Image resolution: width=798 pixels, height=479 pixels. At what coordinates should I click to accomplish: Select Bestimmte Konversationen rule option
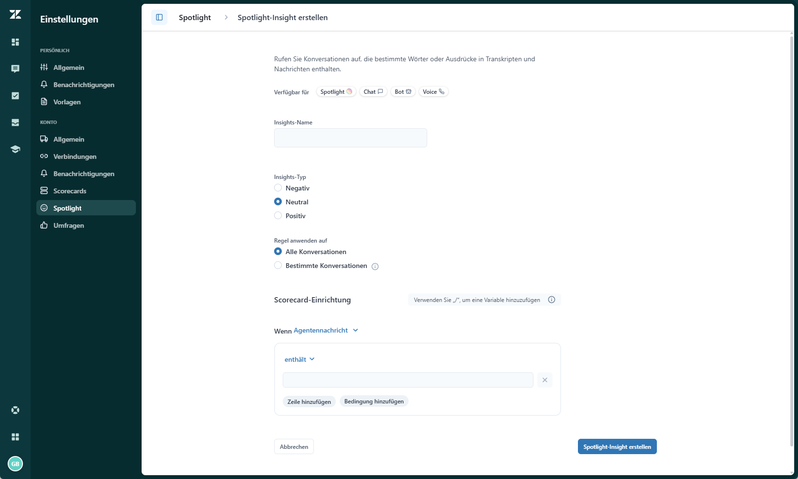pyautogui.click(x=278, y=266)
